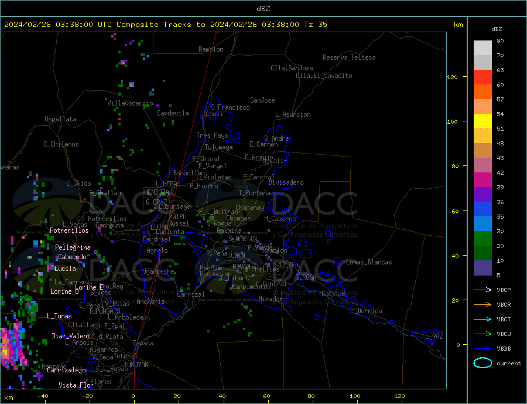Click the Capdevila place label

pos(173,113)
